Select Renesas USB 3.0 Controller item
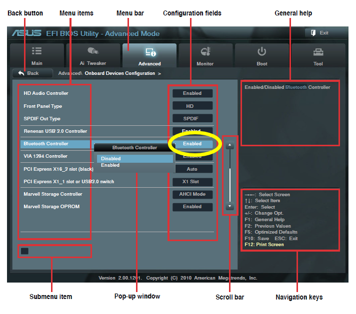The height and width of the screenshot is (314, 356). pos(55,131)
